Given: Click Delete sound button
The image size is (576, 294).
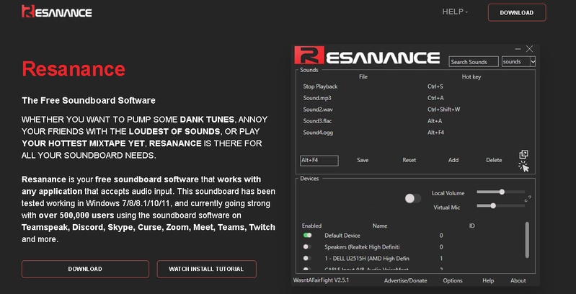Looking at the screenshot, I should tap(494, 160).
